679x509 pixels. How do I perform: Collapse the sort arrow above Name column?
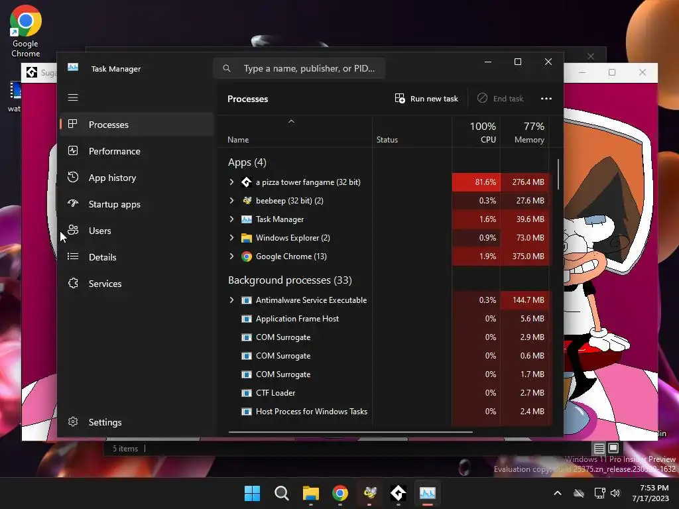(x=292, y=122)
